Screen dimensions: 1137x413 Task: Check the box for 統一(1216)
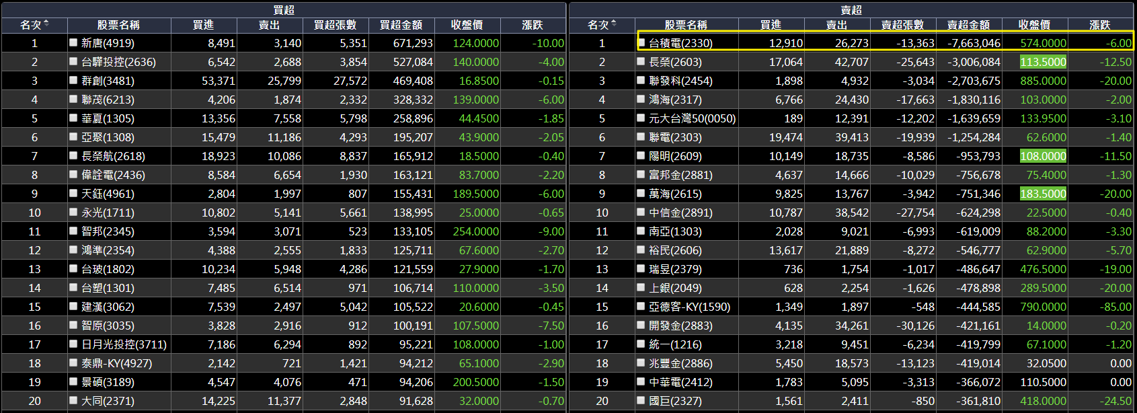click(641, 344)
